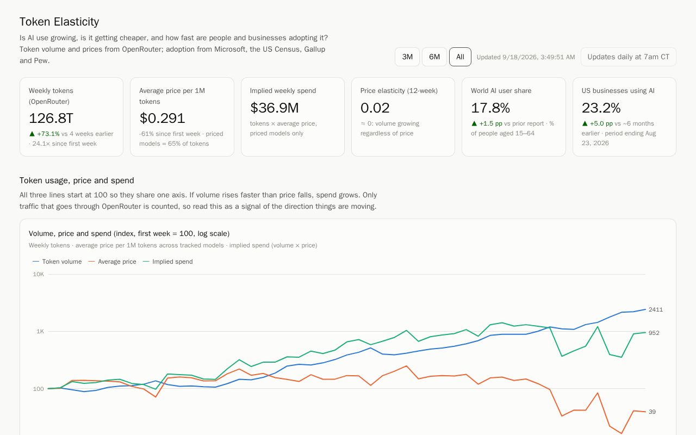Click the green up triangle beside +5.0 pp
This screenshot has height=435, width=696.
tap(585, 123)
